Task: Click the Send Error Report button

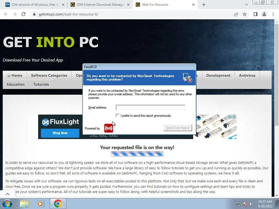Action: [x=178, y=128]
